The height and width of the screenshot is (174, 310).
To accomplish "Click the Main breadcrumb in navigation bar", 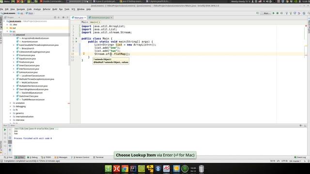I will 30,13.
